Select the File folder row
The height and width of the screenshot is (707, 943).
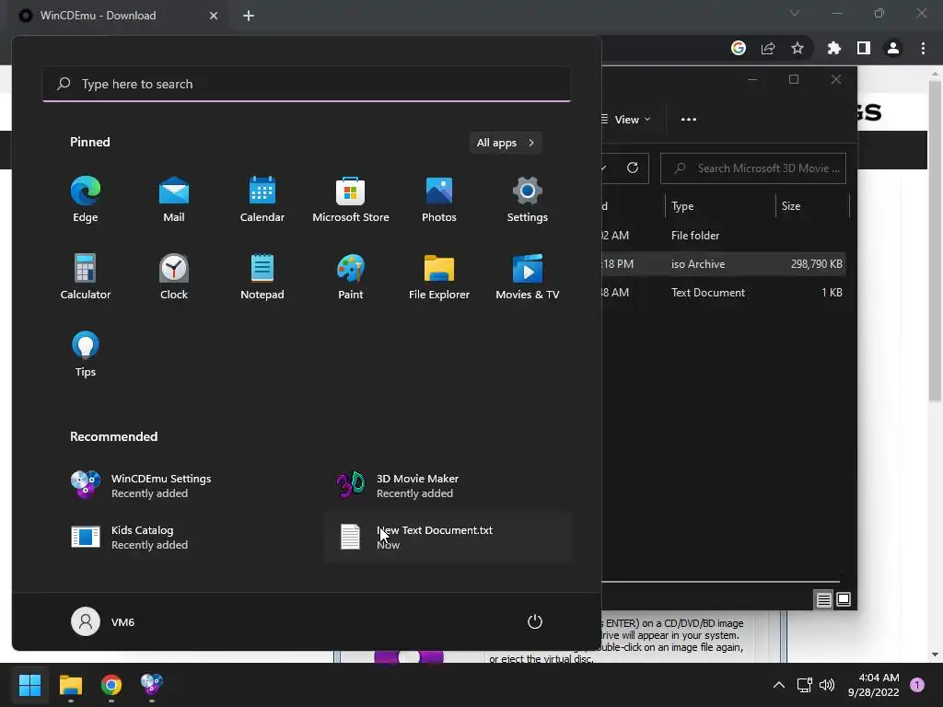click(724, 236)
